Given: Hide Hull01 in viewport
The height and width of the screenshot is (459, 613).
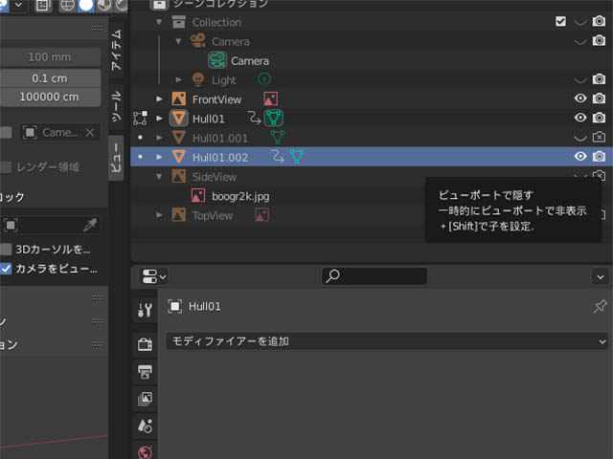Looking at the screenshot, I should pos(580,118).
